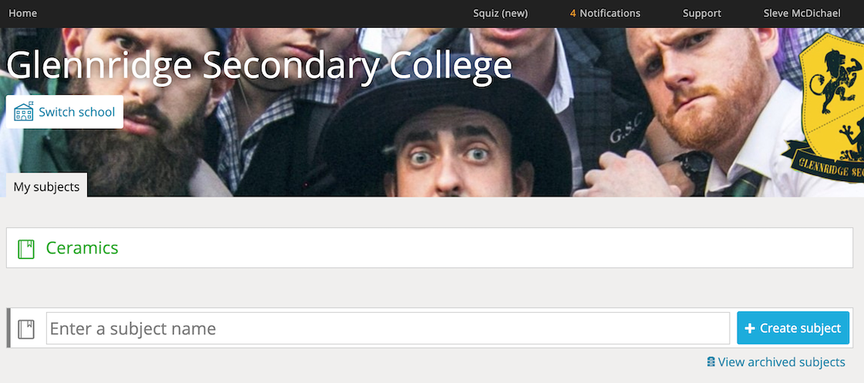Click the yellow Glennridge school crest
This screenshot has height=383, width=864.
click(x=829, y=107)
